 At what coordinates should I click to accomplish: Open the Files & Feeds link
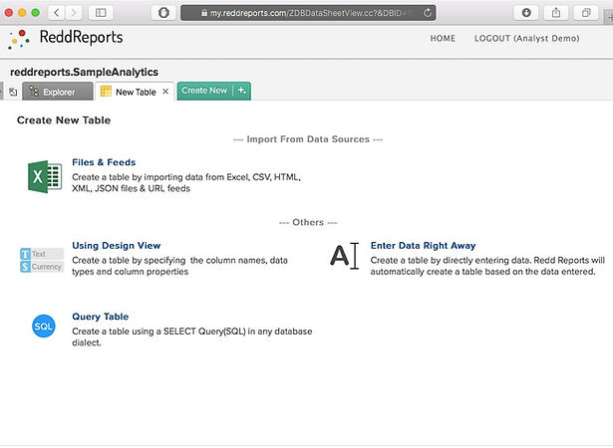(x=104, y=162)
